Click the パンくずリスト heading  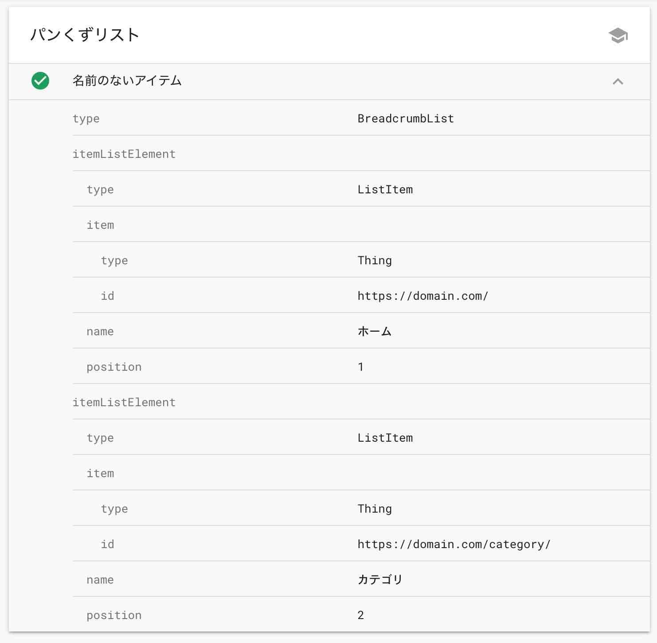85,35
